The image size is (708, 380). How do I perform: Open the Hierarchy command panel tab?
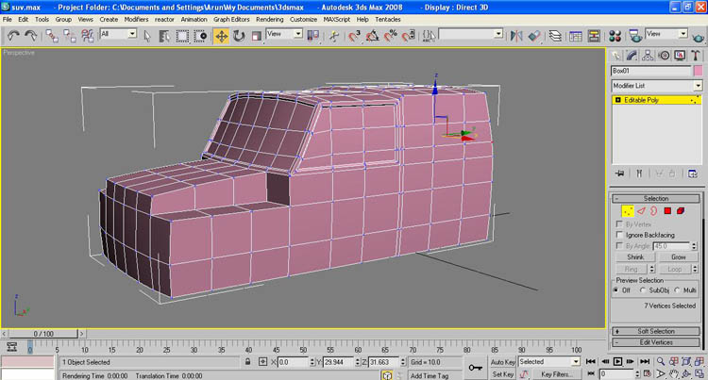[648, 56]
